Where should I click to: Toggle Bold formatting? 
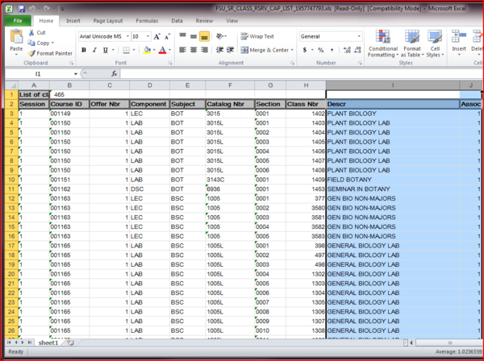tap(84, 50)
